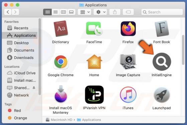Open Desktop in the sidebar
The height and width of the screenshot is (125, 187).
click(20, 43)
